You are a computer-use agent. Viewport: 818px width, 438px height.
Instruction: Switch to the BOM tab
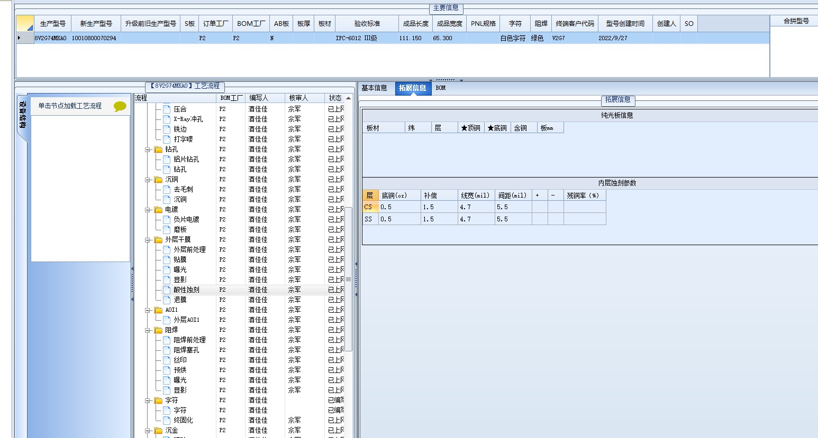441,88
